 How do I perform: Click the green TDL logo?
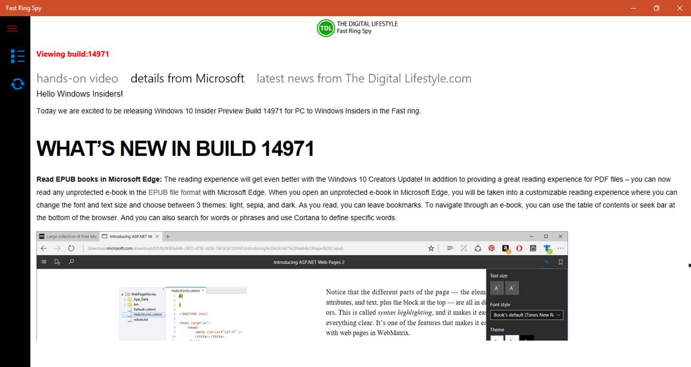pos(326,28)
